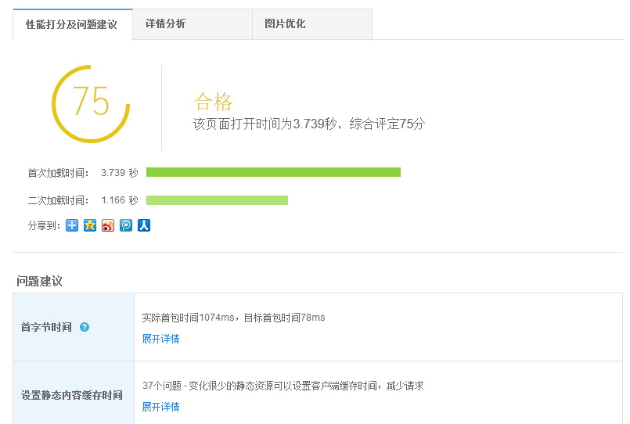Expand 展开详情 under 设置静态内容缓存时间

pyautogui.click(x=160, y=407)
